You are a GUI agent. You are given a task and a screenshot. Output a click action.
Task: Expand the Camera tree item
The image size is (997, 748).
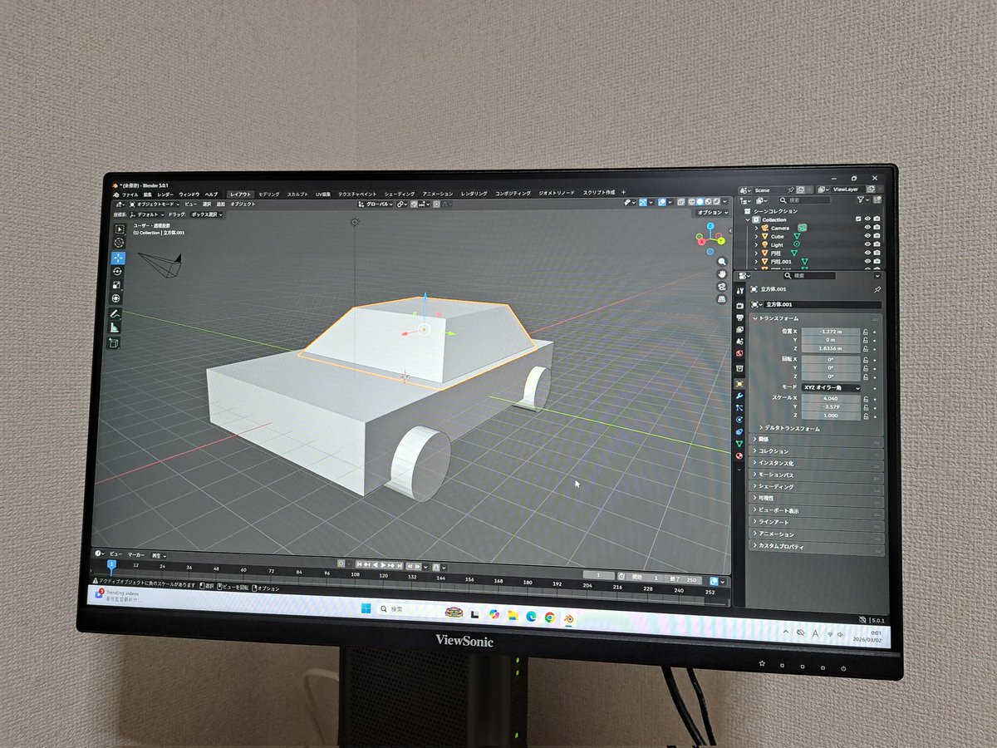click(x=756, y=228)
